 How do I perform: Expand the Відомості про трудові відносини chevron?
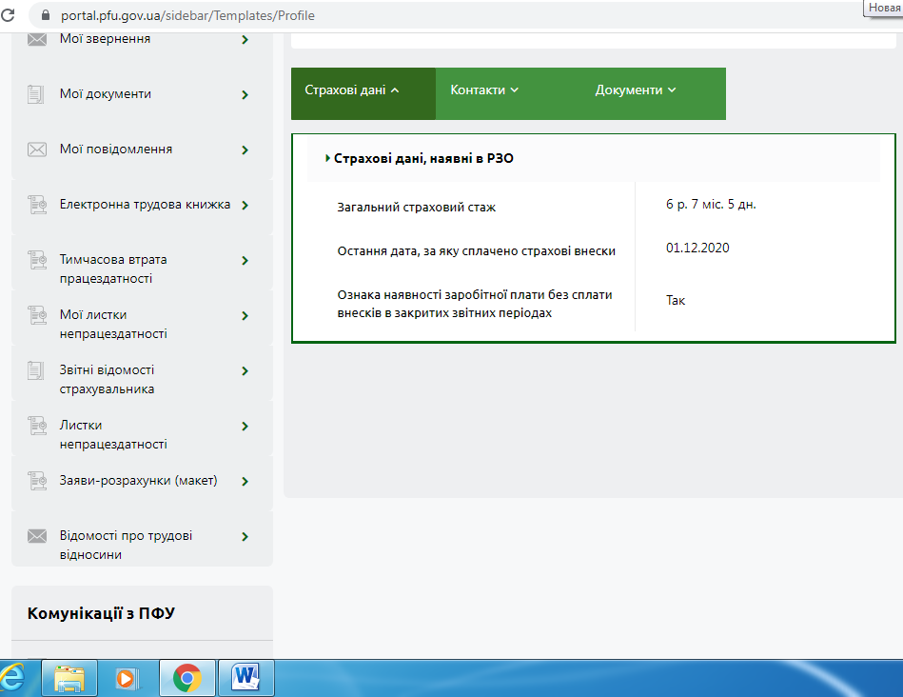pyautogui.click(x=245, y=537)
